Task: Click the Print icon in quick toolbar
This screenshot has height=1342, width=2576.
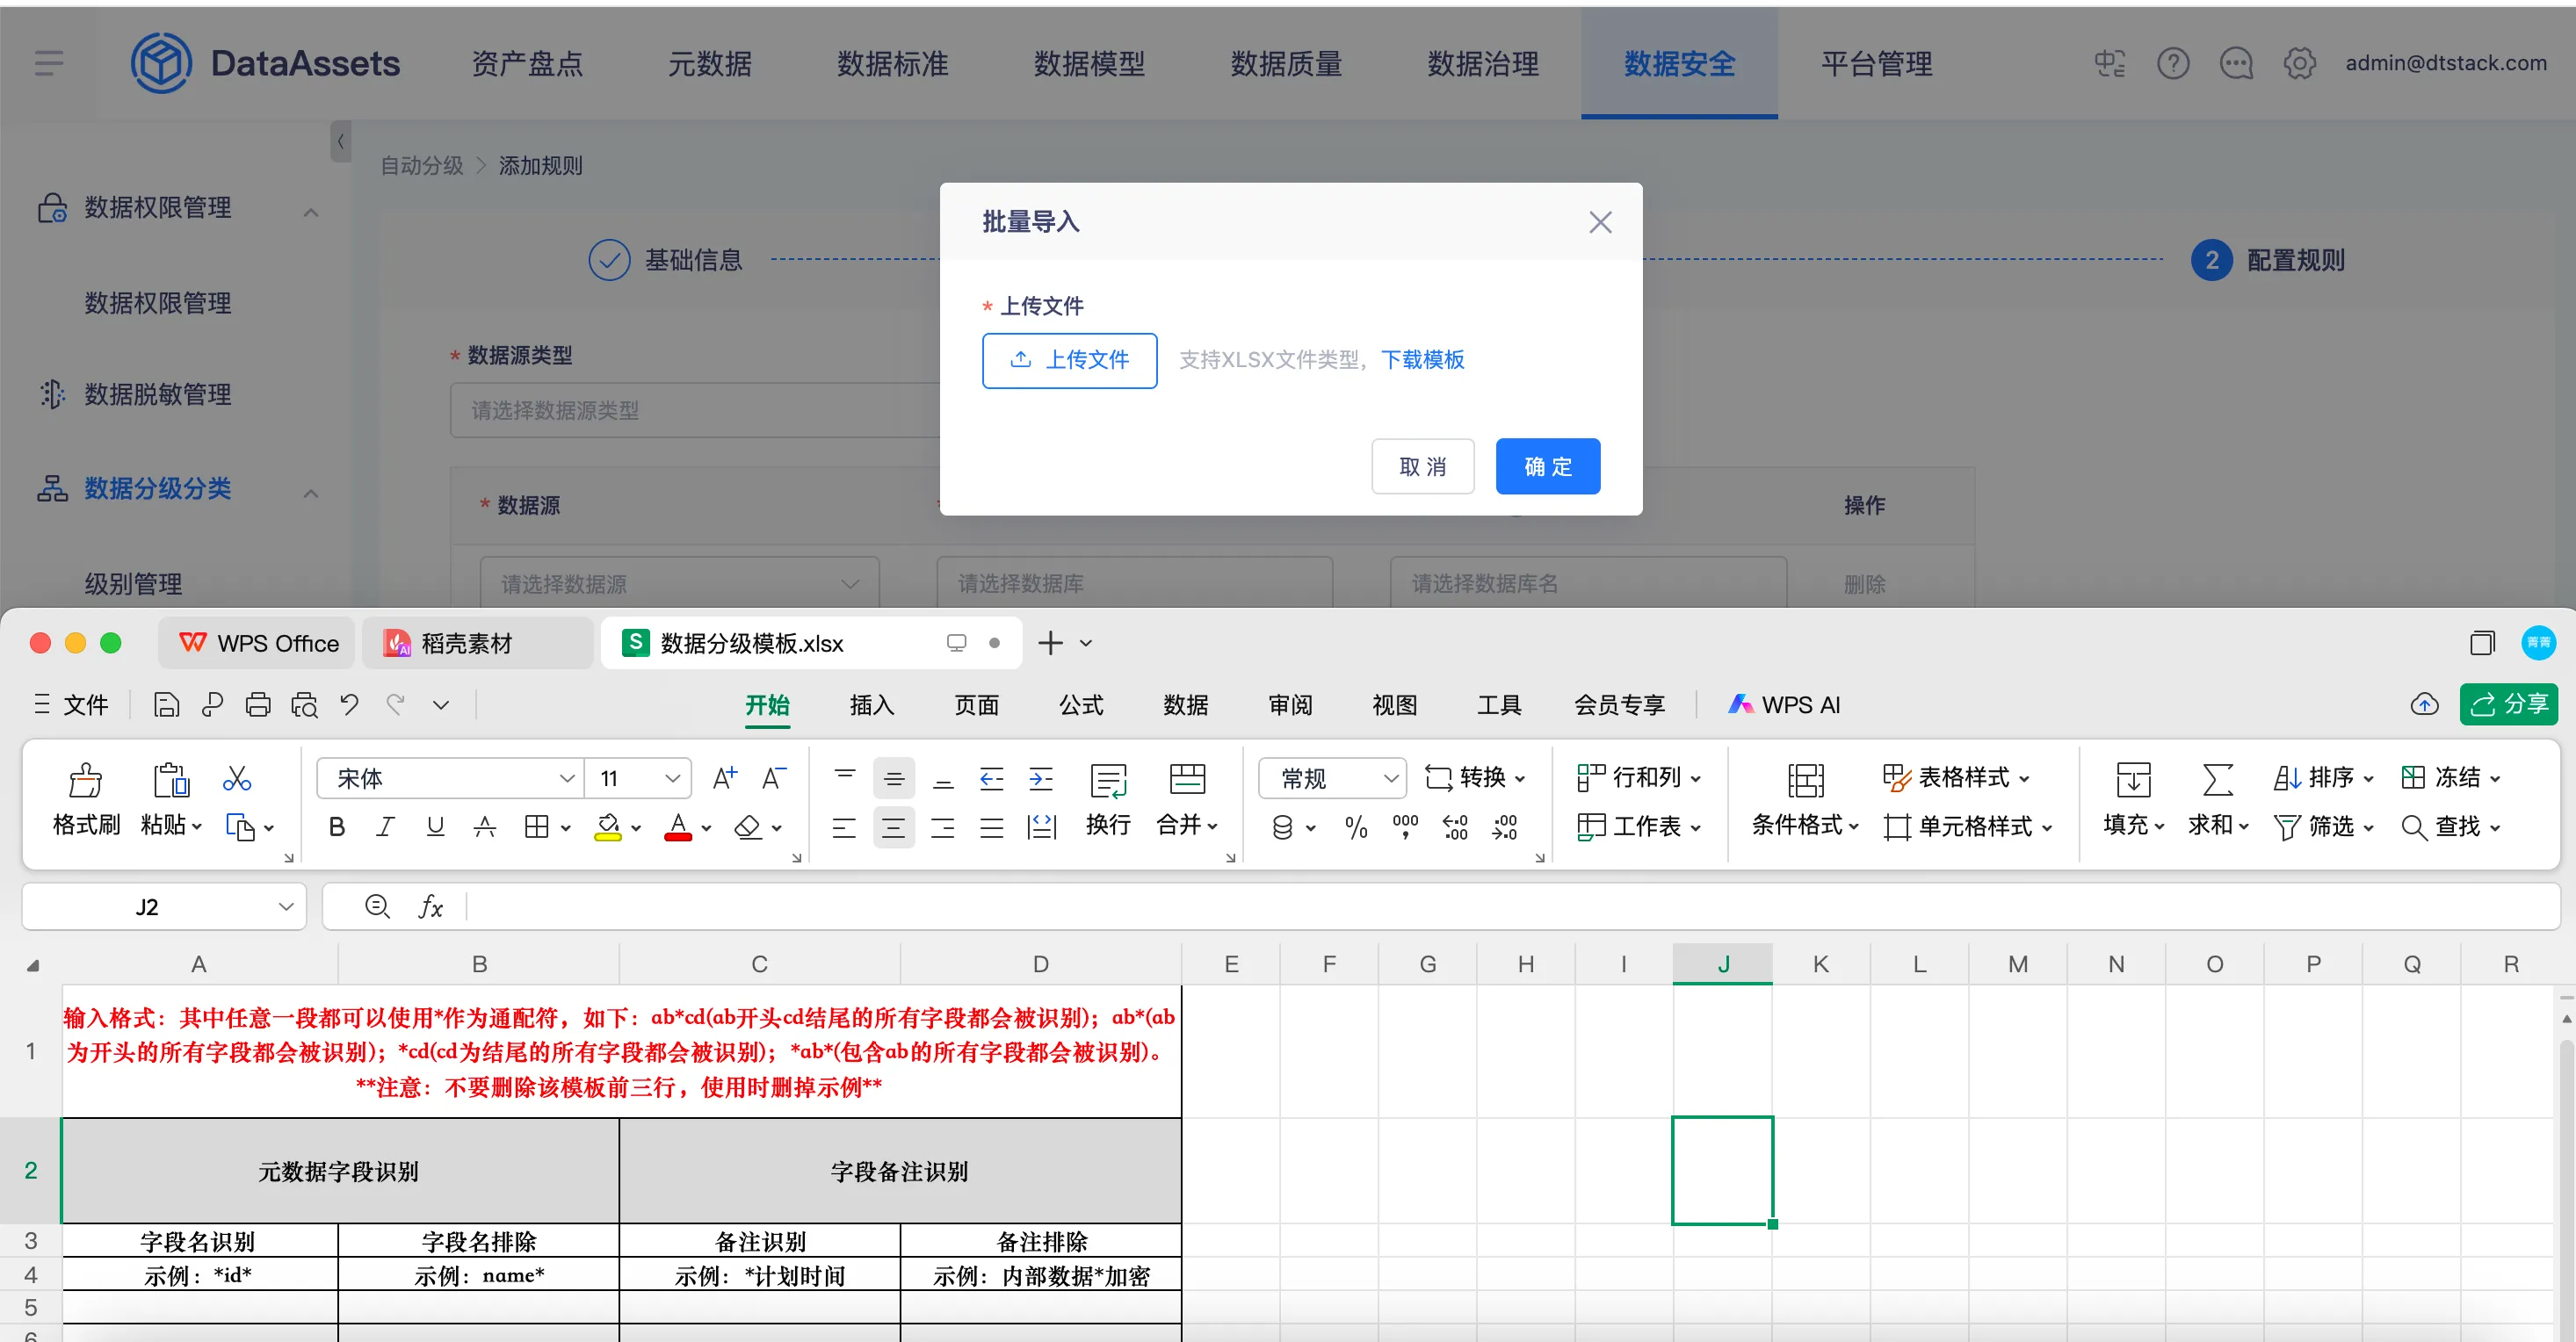Action: coord(258,705)
